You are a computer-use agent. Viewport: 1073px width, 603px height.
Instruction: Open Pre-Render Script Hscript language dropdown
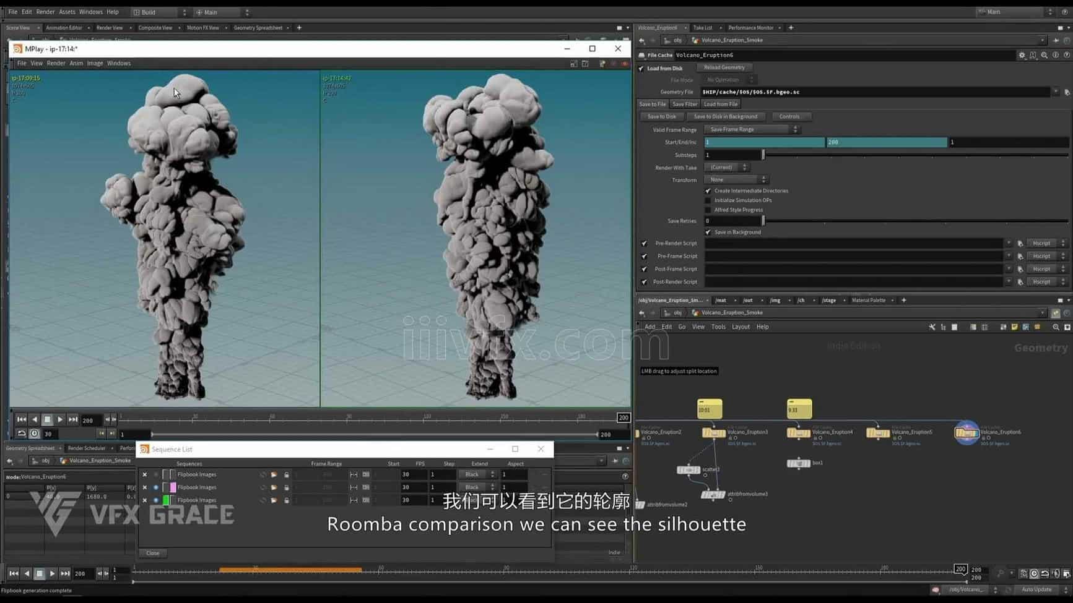(1046, 244)
